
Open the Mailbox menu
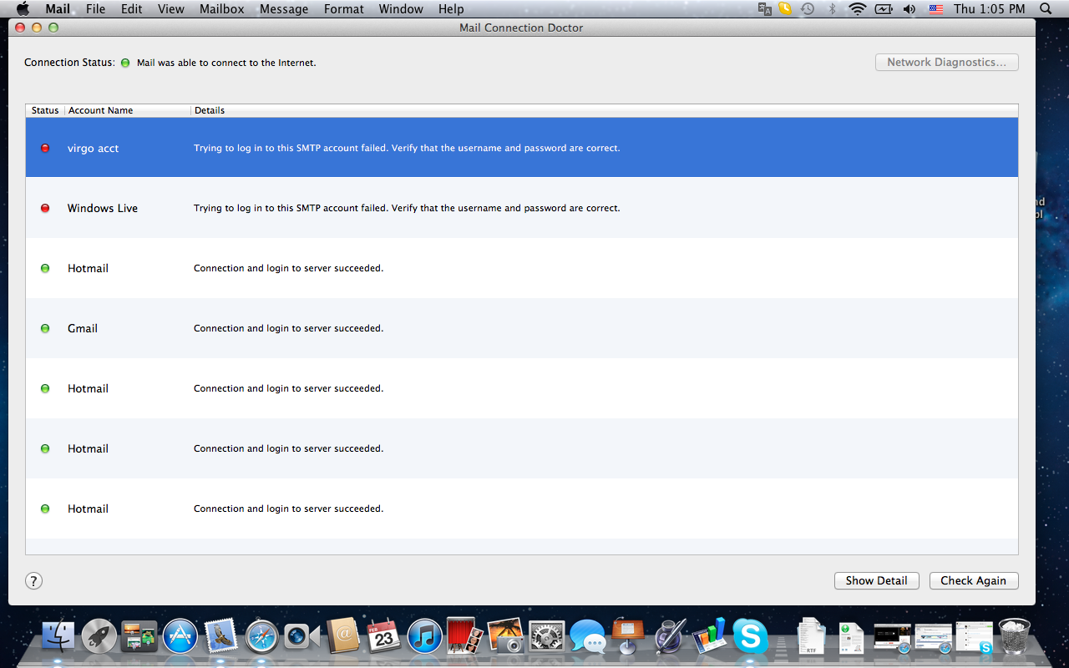coord(222,9)
